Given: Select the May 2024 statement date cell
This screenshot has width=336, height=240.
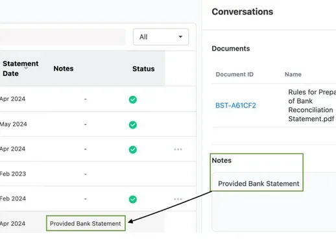Looking at the screenshot, I should (14, 124).
